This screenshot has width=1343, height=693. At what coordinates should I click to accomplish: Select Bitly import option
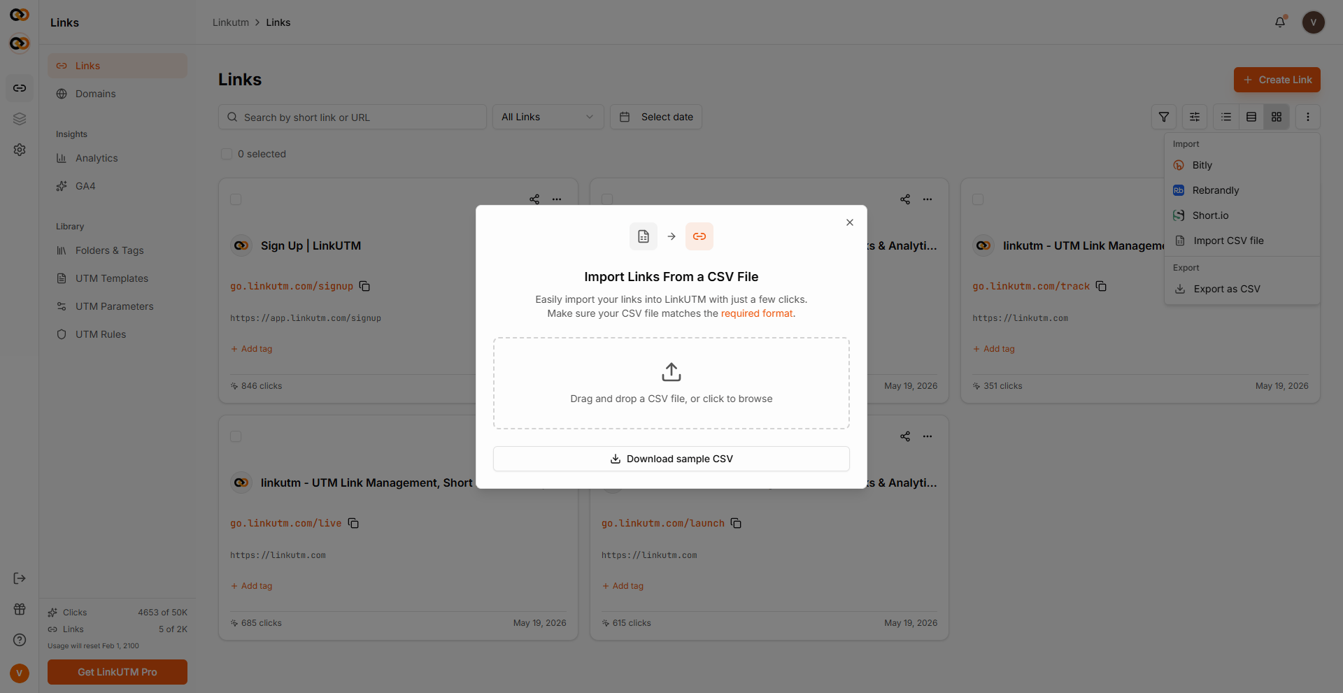point(1242,165)
